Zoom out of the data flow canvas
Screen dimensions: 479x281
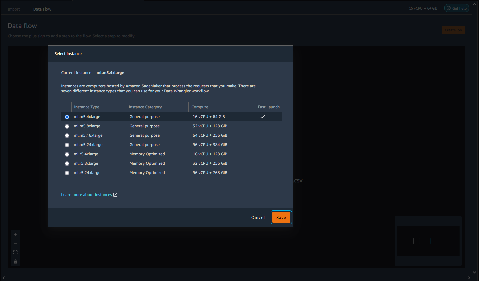(15, 243)
